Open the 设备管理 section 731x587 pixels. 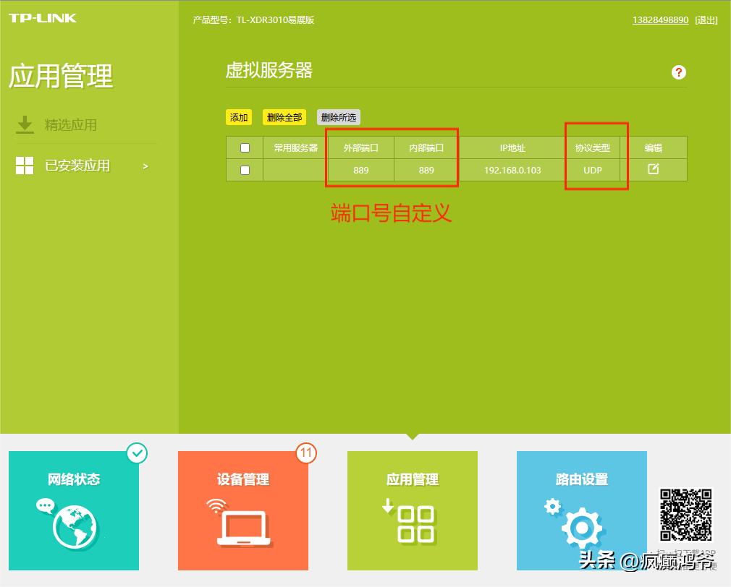tap(242, 479)
